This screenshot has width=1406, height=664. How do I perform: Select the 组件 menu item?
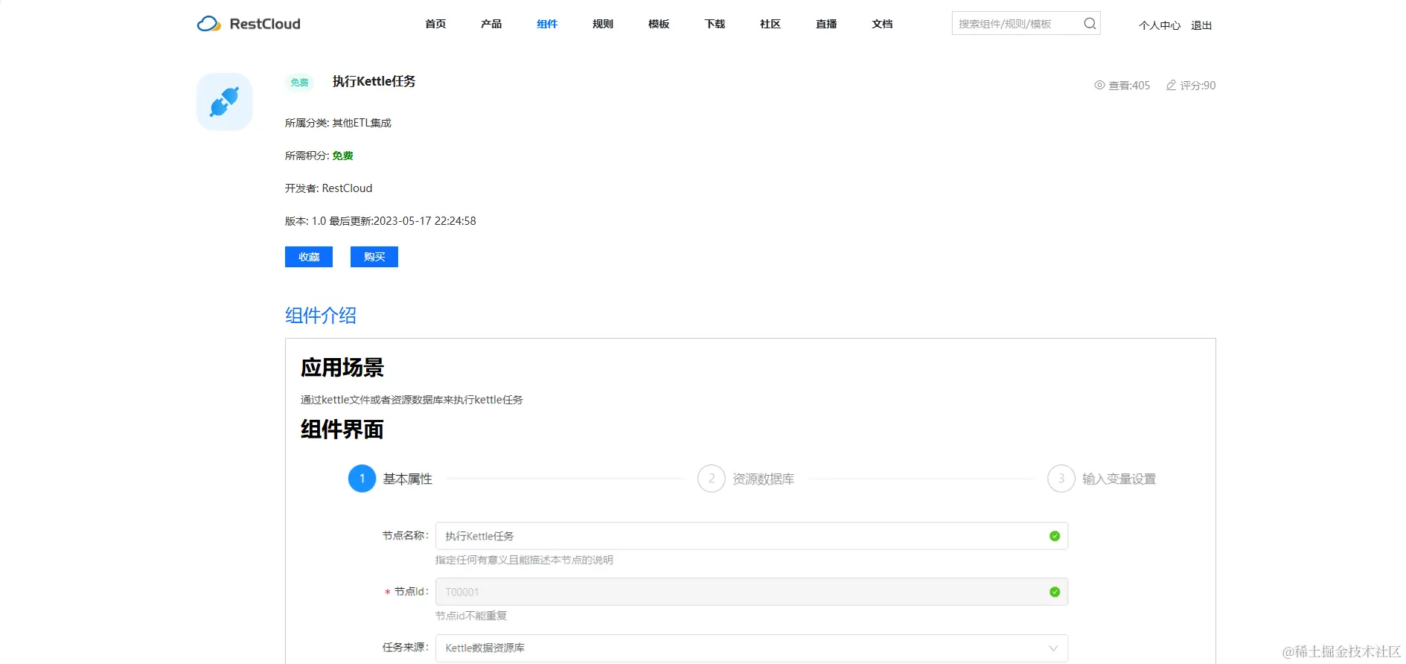point(547,24)
